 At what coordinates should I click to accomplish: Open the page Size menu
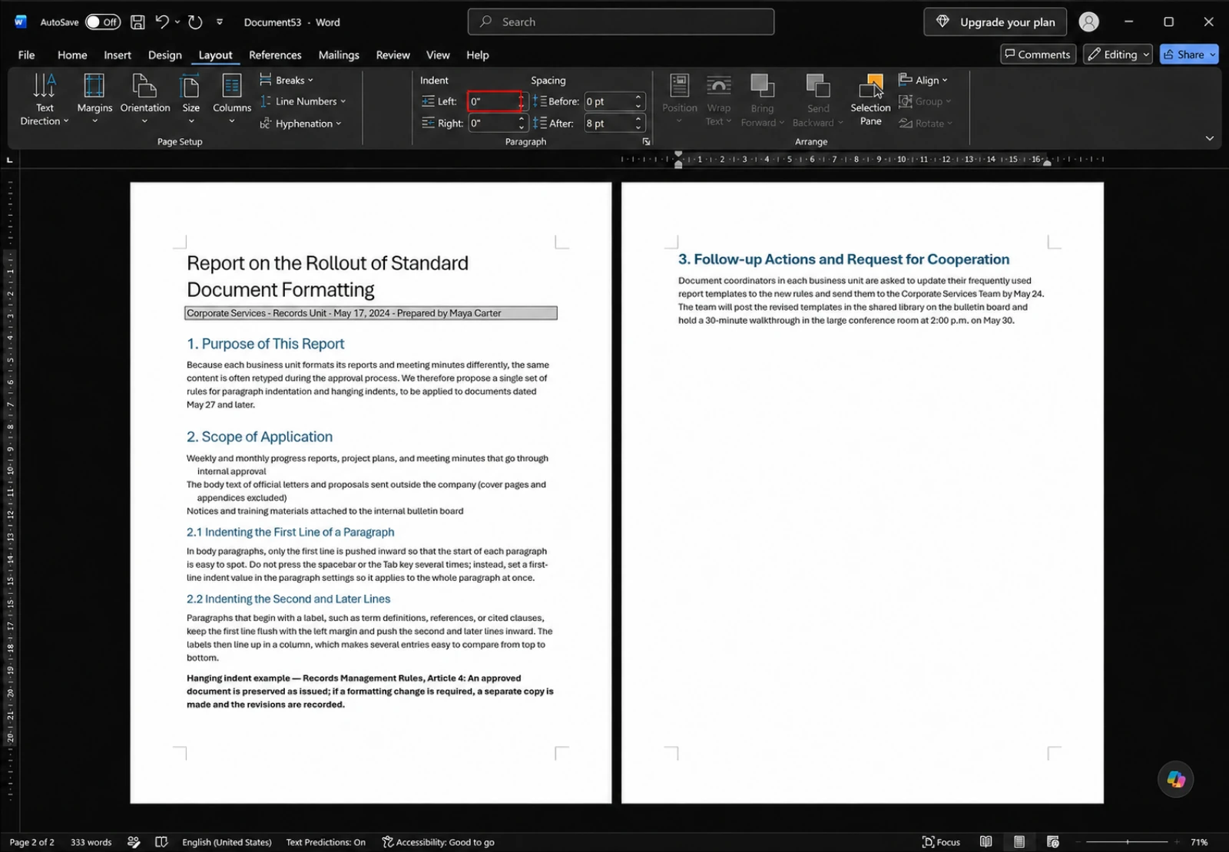(x=190, y=98)
